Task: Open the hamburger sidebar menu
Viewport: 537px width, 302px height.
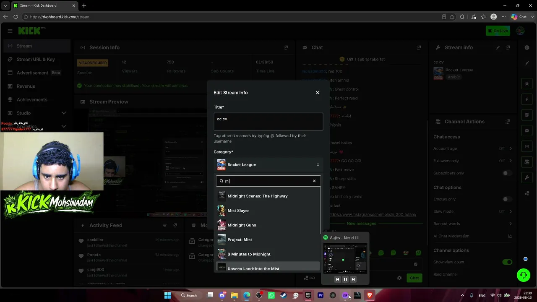Action: click(x=10, y=31)
